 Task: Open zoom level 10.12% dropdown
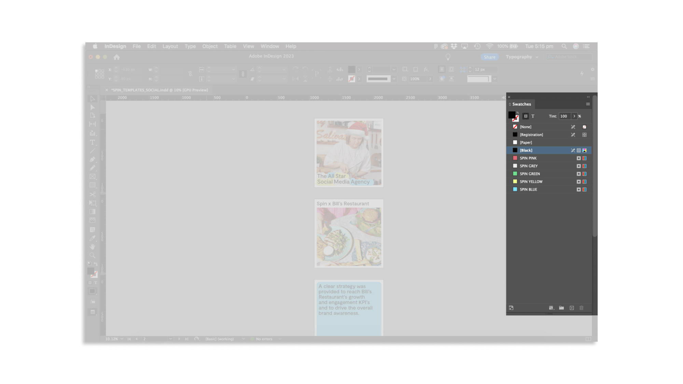click(x=122, y=339)
